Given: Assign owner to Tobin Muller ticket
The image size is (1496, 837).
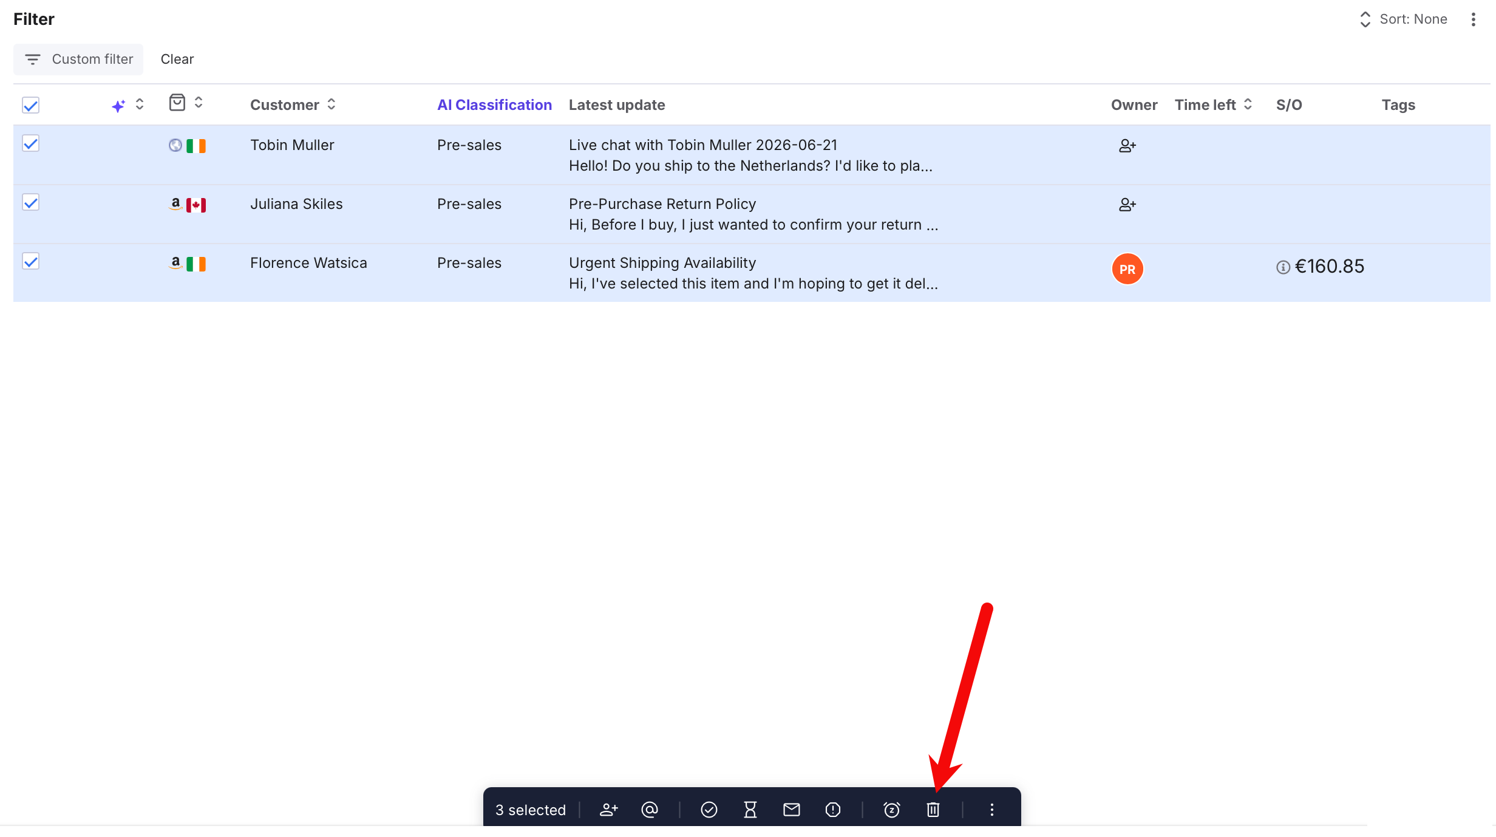Looking at the screenshot, I should coord(1127,146).
